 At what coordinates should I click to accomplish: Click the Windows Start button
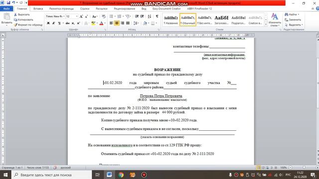click(5, 175)
